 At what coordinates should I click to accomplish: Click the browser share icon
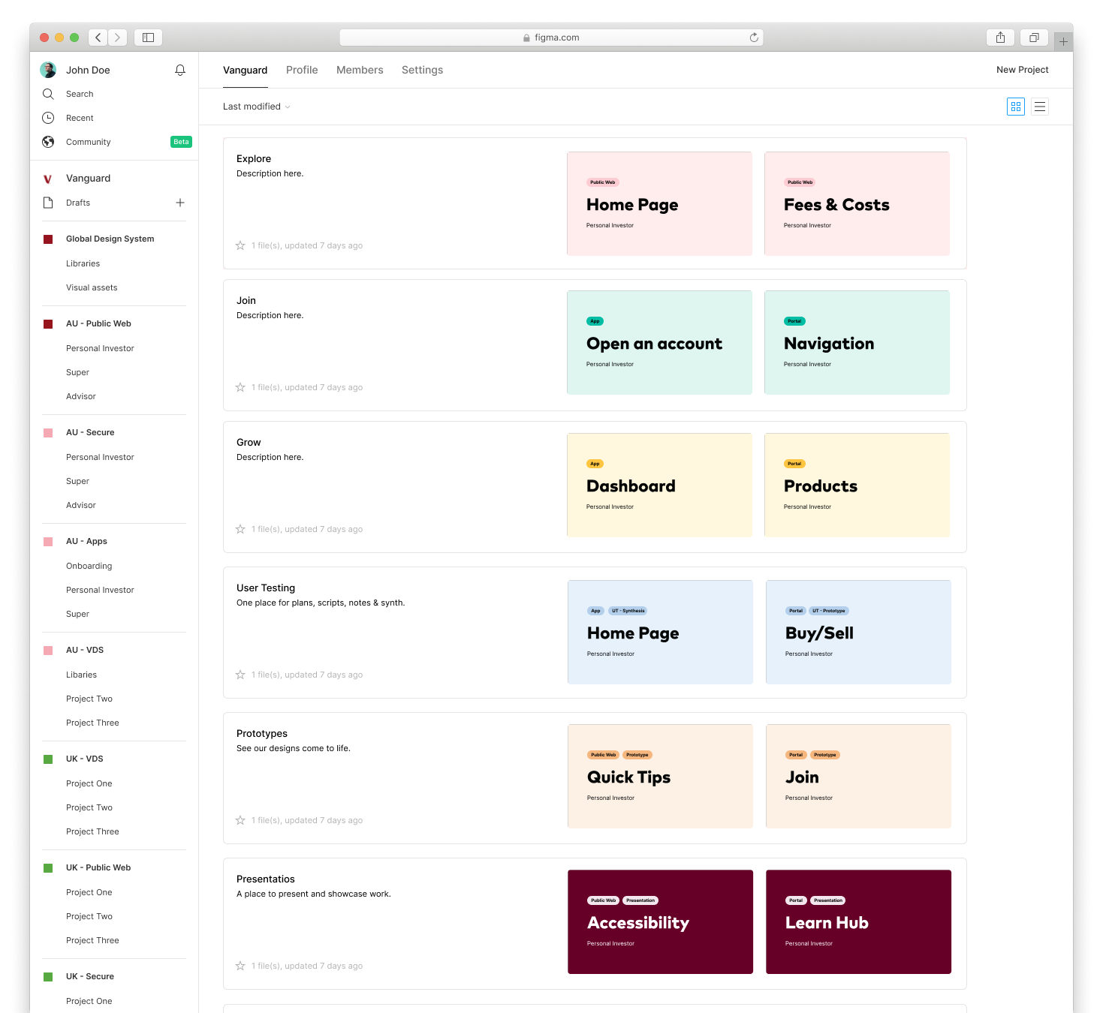click(1000, 38)
